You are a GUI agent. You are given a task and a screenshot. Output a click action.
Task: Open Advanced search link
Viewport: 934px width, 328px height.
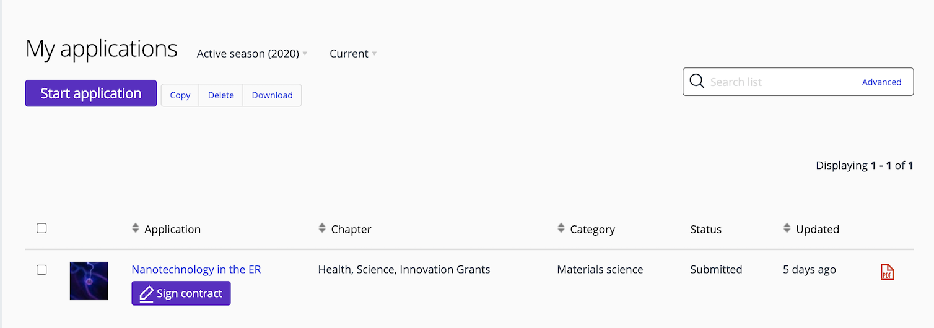click(881, 82)
